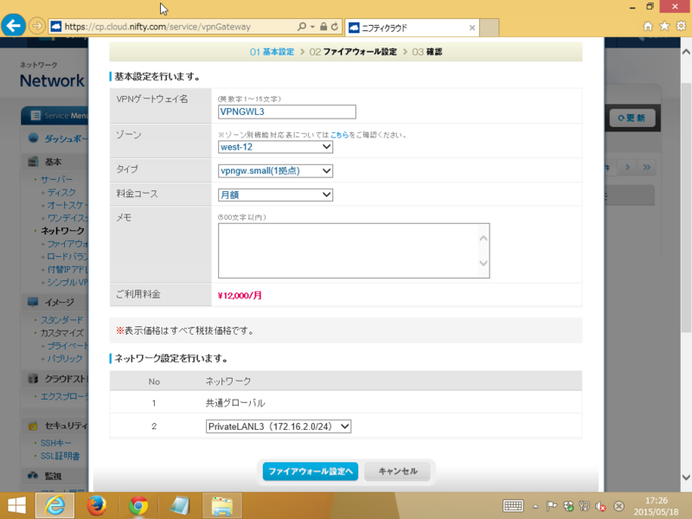Edit the VPNゲートウェイ名 text field
692x519 pixels.
[287, 112]
